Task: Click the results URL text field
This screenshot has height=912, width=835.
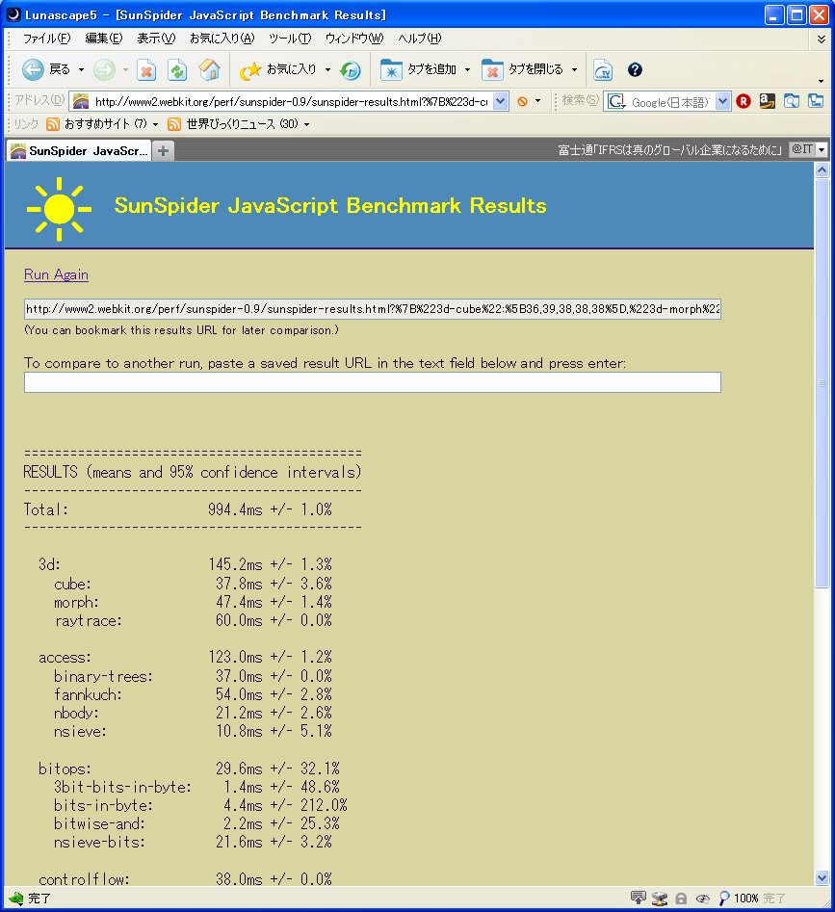Action: pyautogui.click(x=372, y=309)
